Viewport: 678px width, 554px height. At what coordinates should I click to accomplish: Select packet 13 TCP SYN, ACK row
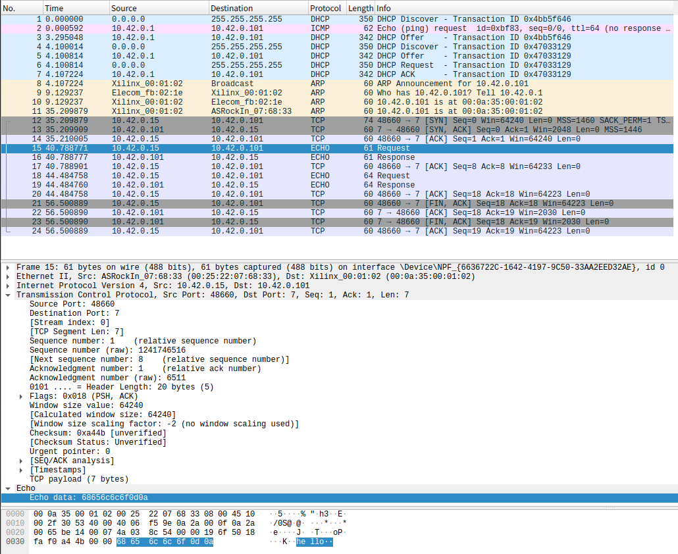(337, 130)
